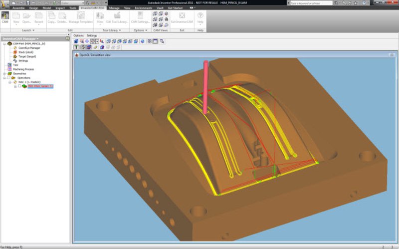Select the Stock (stock) item in the tree
Image resolution: width=399 pixels, height=249 pixels.
(25, 52)
